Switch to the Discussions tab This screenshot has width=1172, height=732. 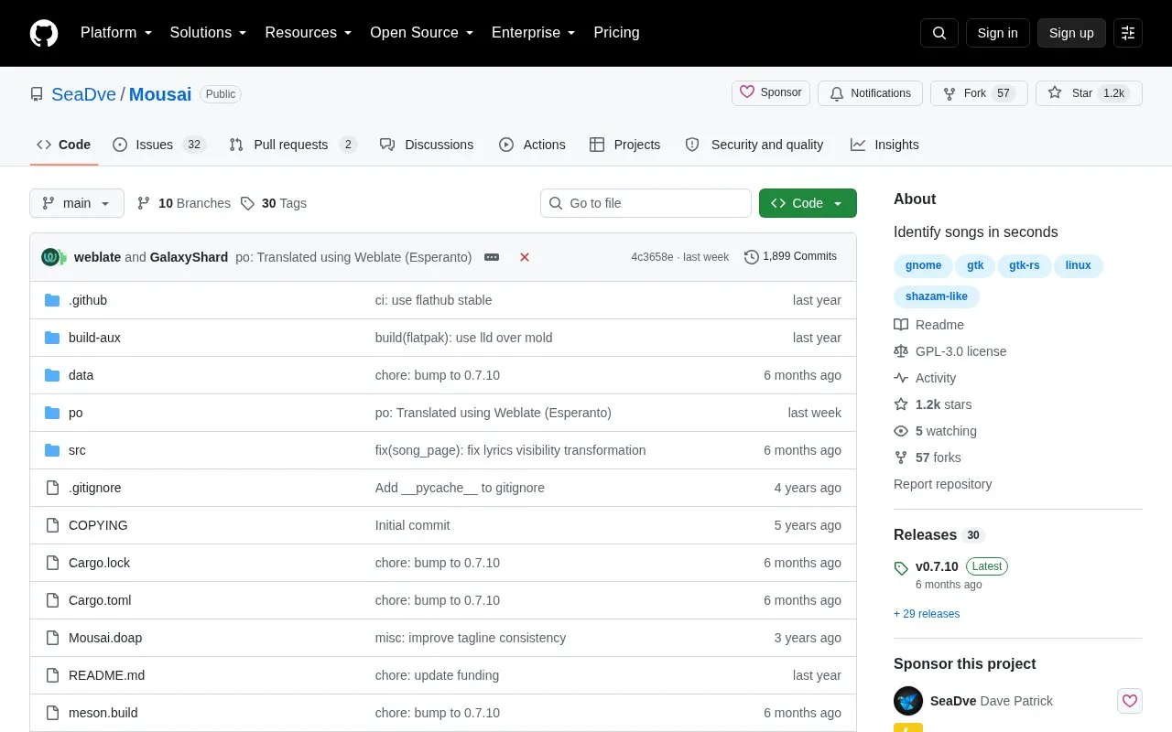[427, 145]
